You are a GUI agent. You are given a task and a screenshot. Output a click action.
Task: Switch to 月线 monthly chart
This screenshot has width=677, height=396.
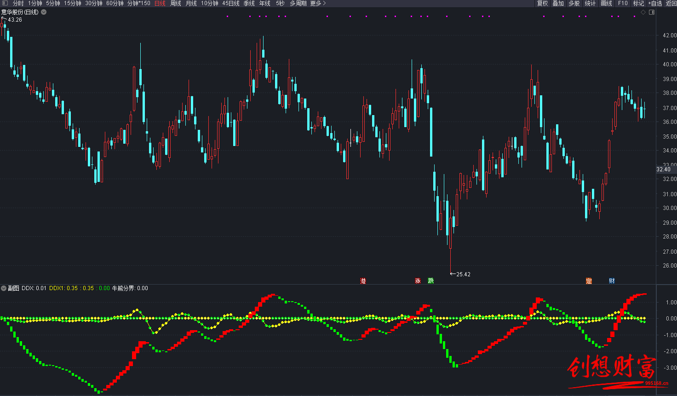[x=191, y=3]
